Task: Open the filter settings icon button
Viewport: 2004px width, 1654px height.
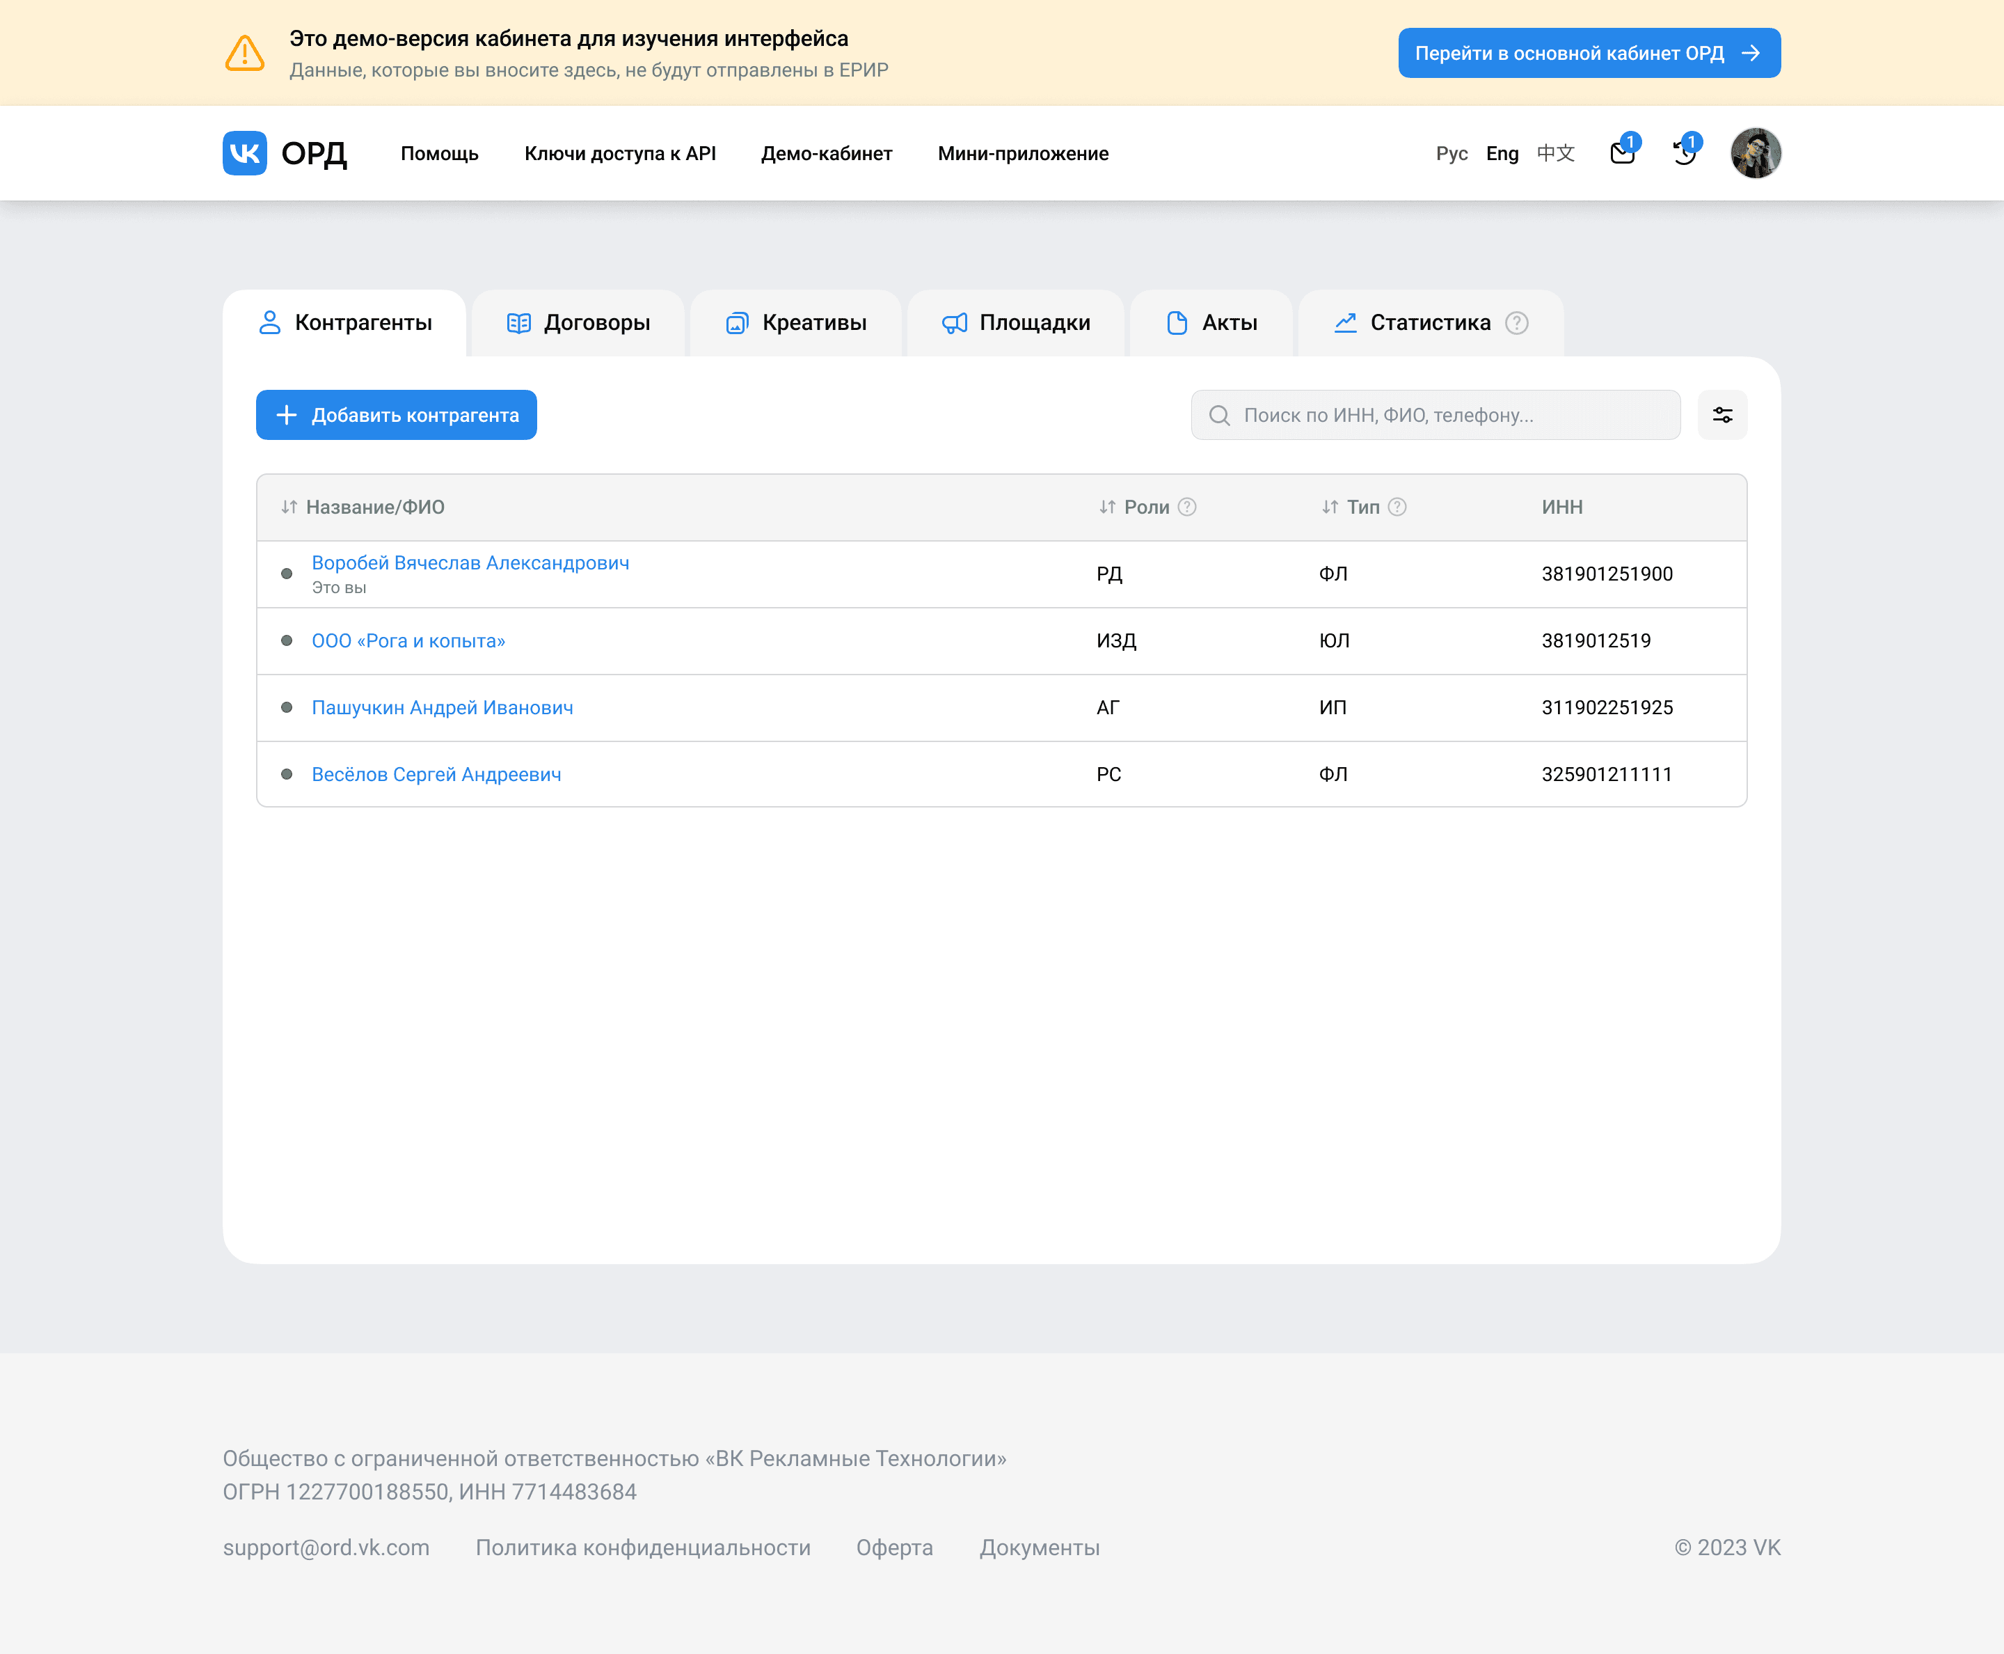Action: 1722,416
